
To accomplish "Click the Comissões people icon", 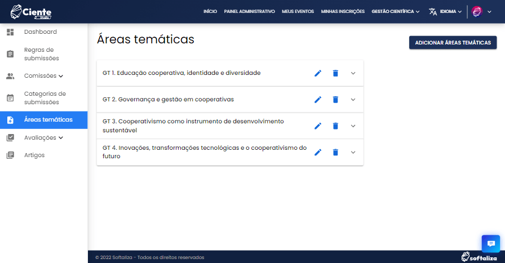I will tap(10, 76).
